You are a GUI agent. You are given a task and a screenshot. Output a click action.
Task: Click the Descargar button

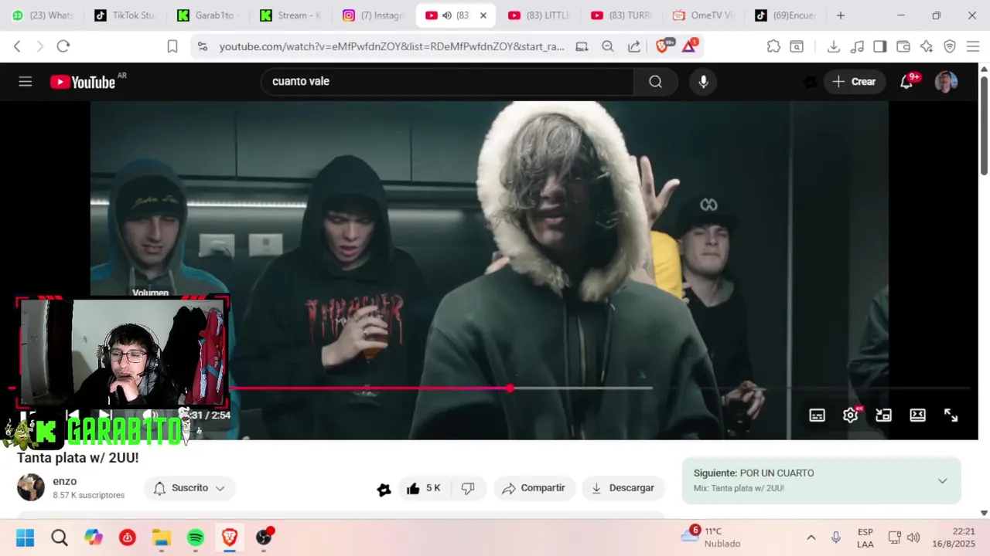[623, 488]
